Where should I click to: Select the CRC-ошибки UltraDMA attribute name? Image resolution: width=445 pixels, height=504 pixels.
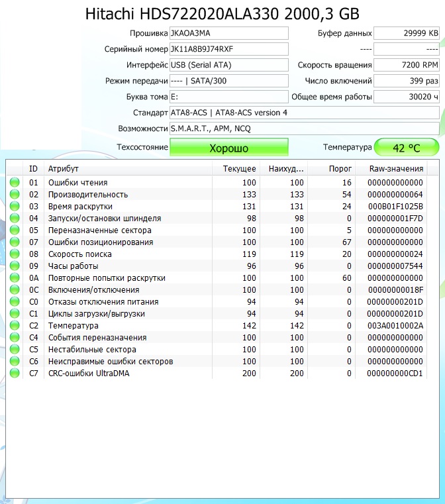coord(89,373)
